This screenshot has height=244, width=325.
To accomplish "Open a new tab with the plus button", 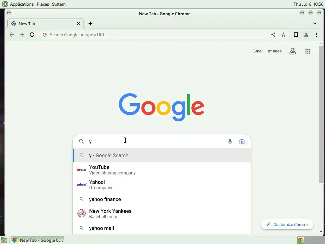I will point(90,24).
